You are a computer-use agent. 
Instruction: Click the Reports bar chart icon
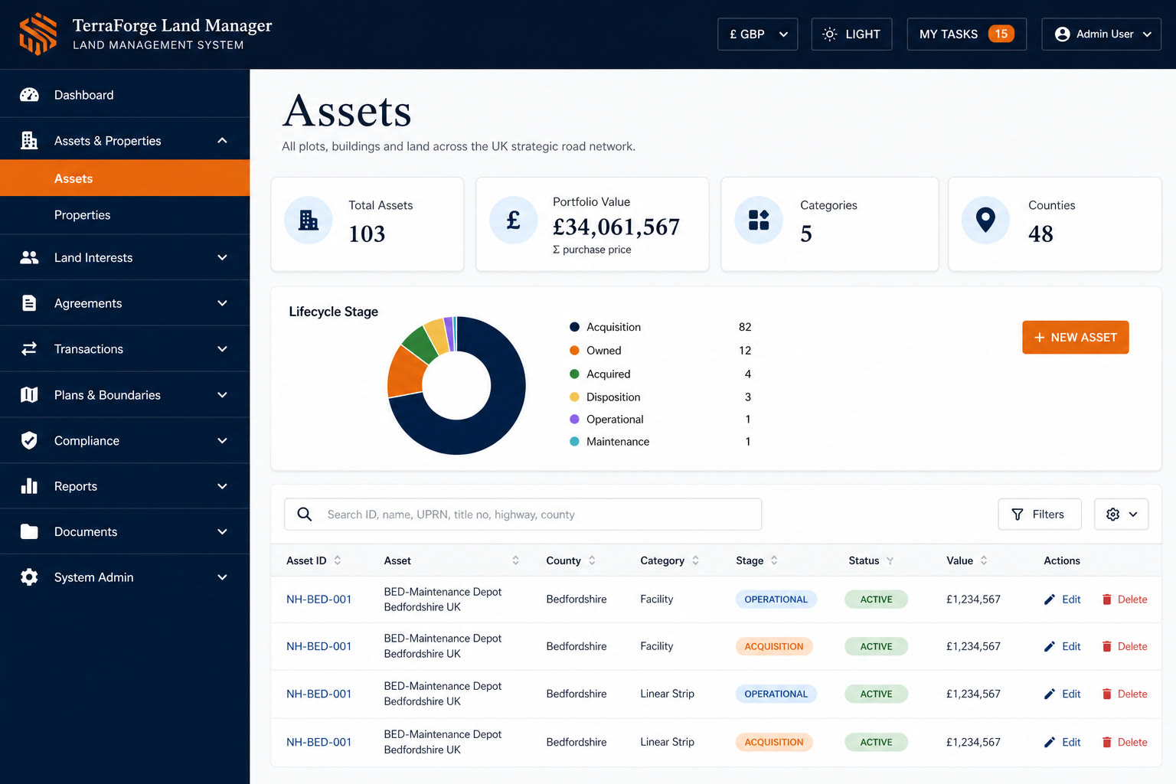[x=29, y=486]
